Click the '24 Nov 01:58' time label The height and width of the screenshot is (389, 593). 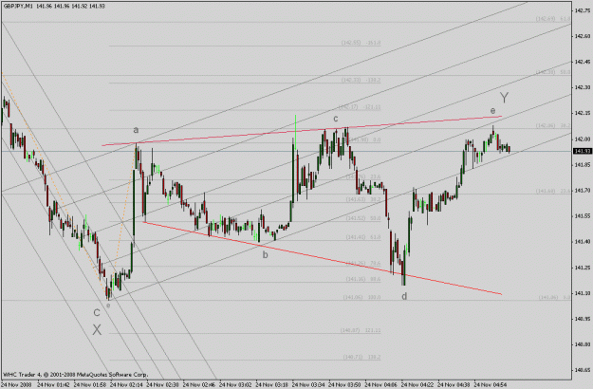coord(89,384)
